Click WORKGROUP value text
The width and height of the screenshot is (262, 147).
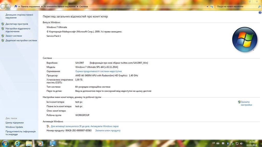pos(82,115)
